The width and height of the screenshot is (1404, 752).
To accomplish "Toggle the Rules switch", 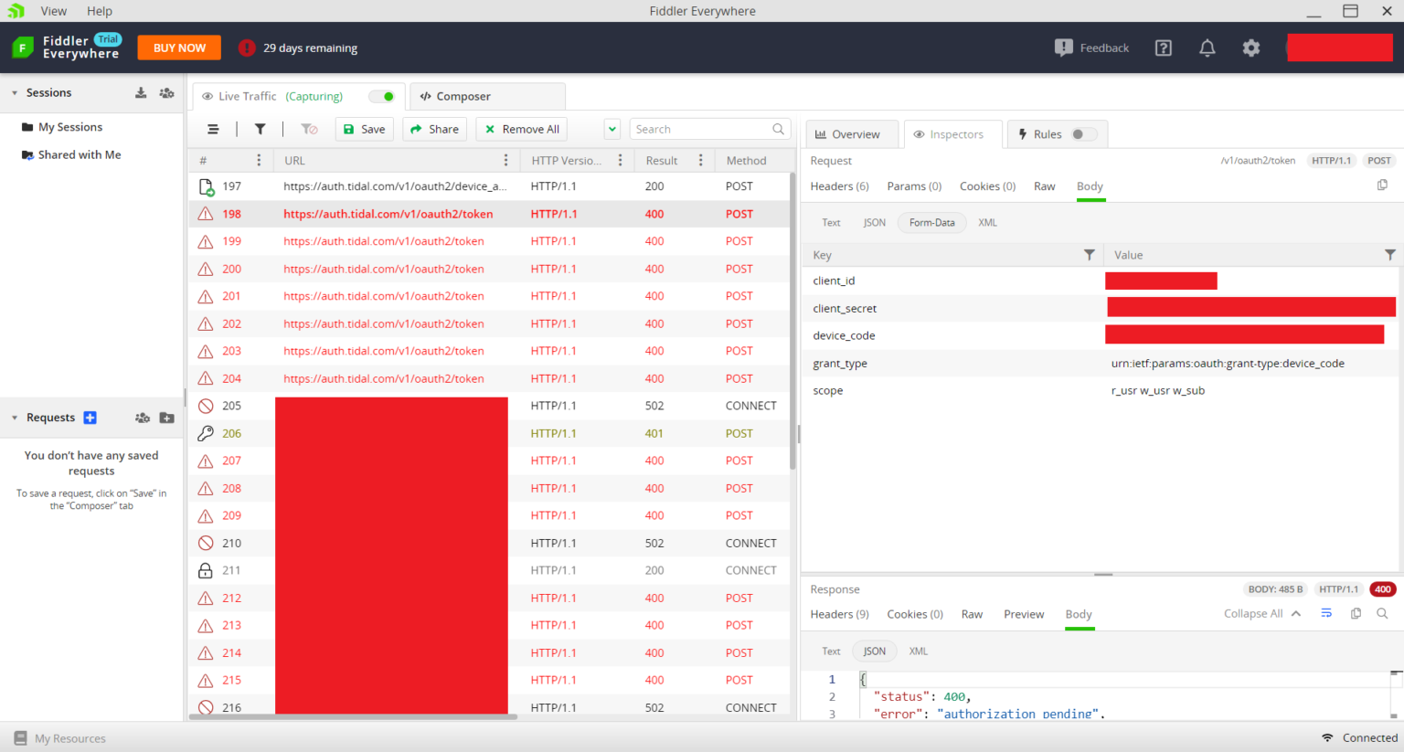I will pyautogui.click(x=1083, y=134).
